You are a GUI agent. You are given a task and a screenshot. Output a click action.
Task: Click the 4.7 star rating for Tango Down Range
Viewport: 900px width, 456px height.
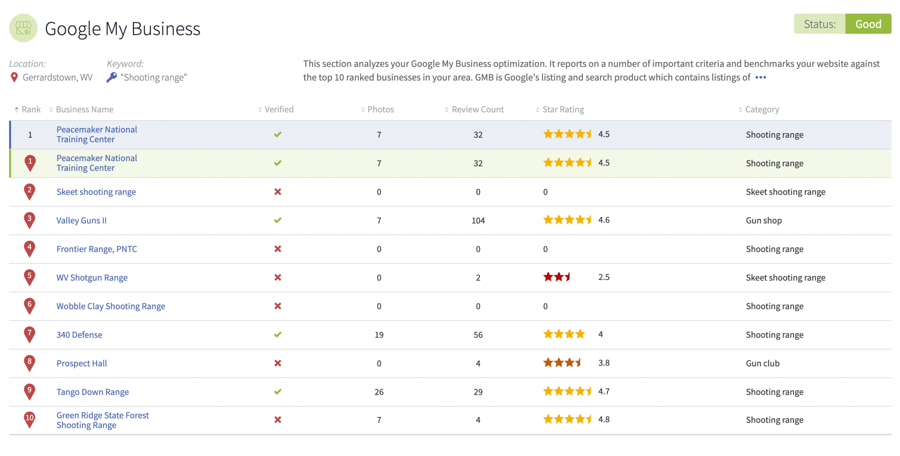pyautogui.click(x=577, y=391)
